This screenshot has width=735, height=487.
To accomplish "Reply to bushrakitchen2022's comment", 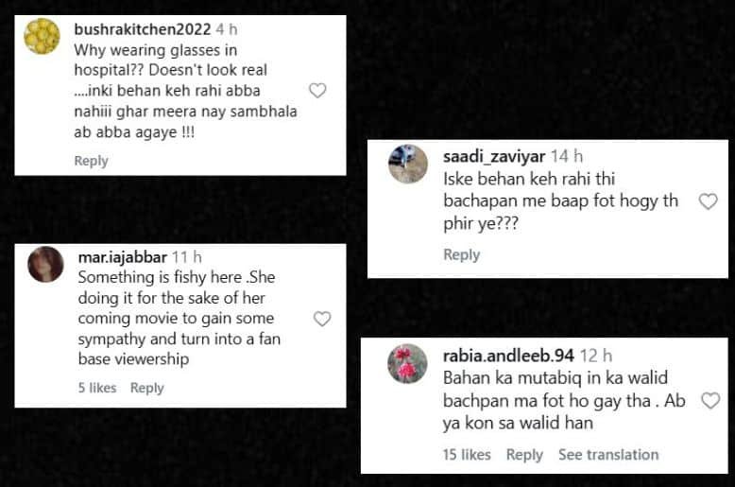I will click(91, 161).
